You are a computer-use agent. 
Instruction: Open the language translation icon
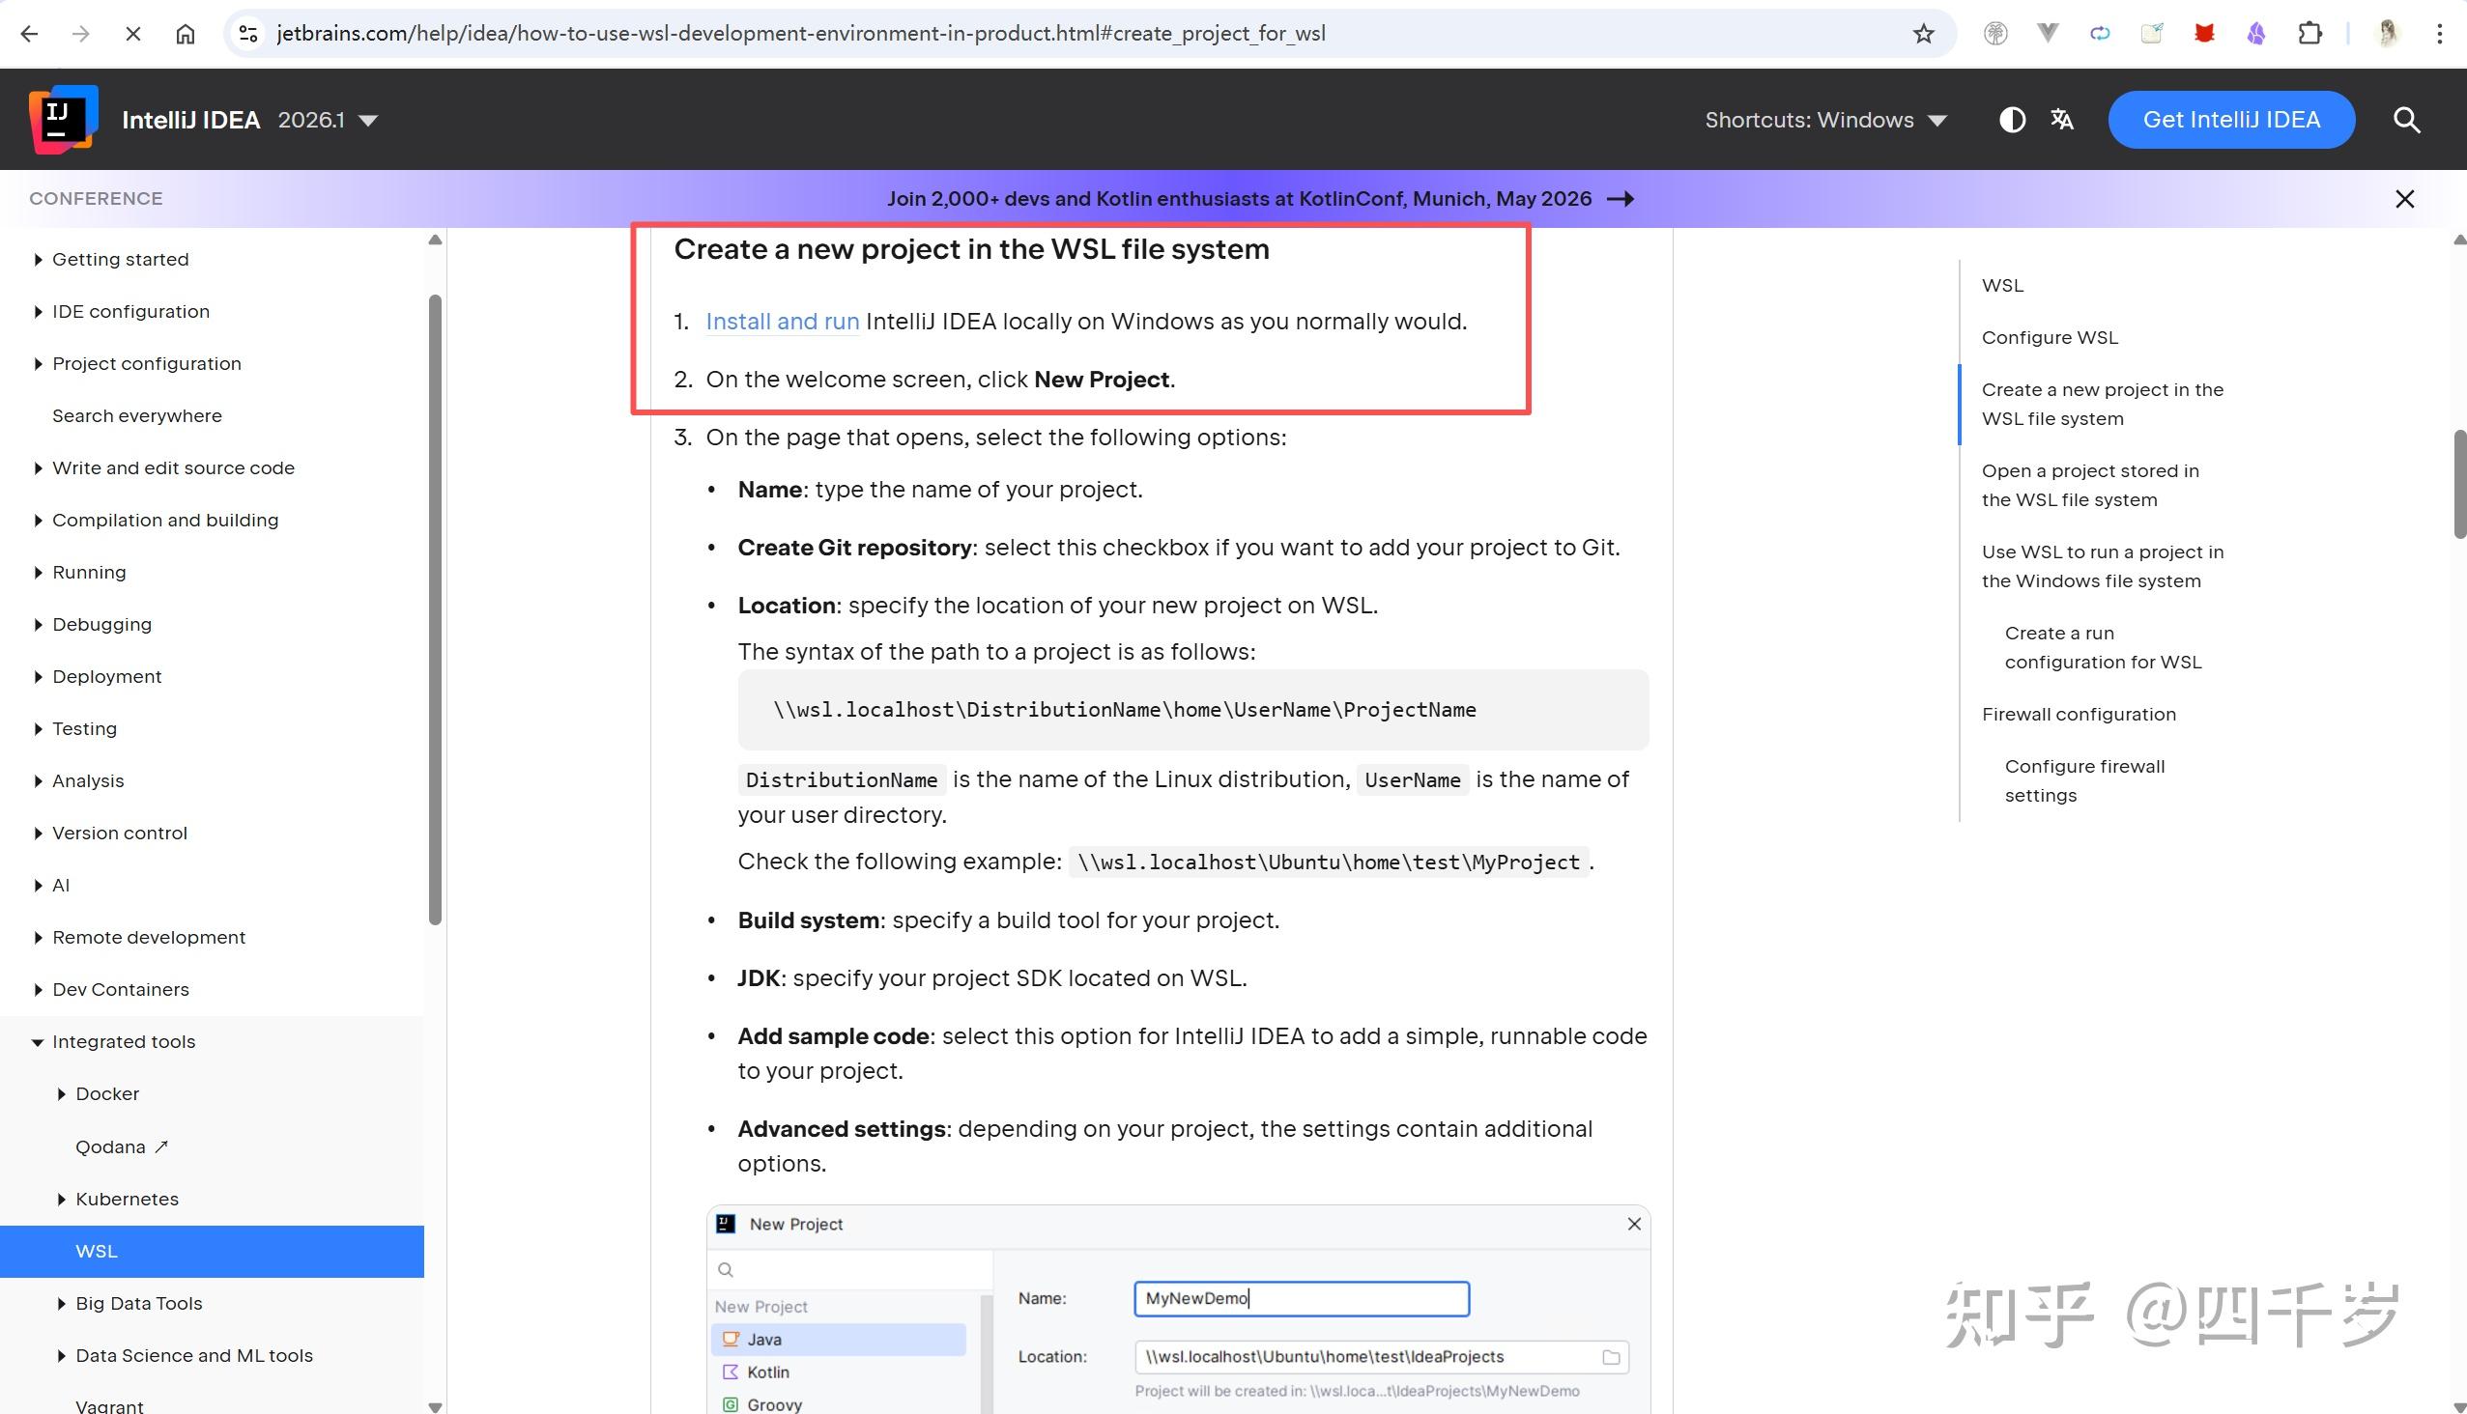(2062, 120)
